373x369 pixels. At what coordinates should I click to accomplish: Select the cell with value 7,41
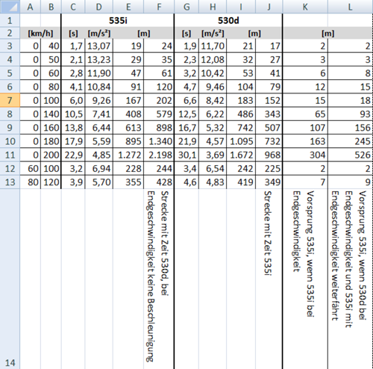pyautogui.click(x=98, y=114)
